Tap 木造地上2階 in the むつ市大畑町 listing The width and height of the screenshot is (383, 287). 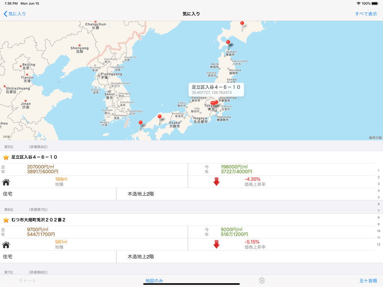(x=141, y=257)
